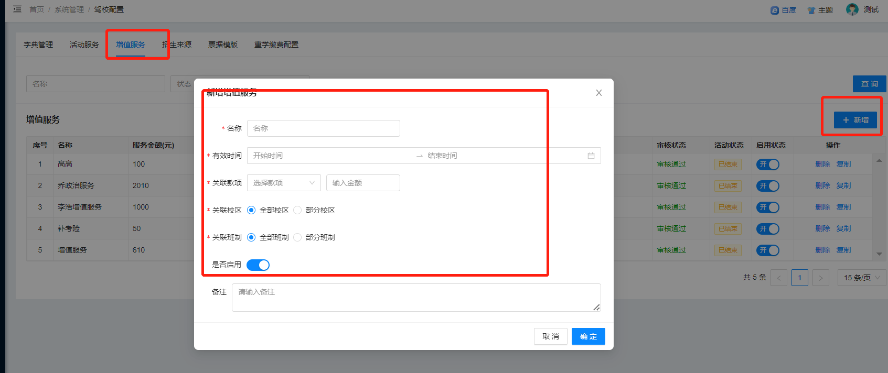Viewport: 888px width, 373px height.
Task: Focus the dialog 名称 input field
Action: click(324, 128)
